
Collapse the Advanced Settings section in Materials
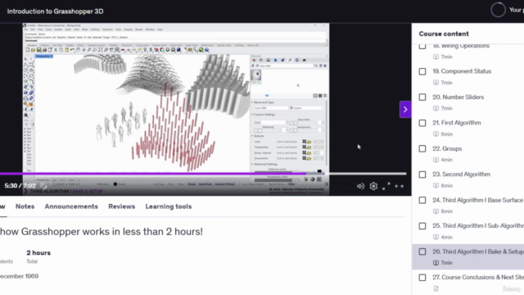tap(252, 164)
